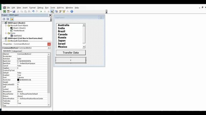Switch to Excel via View Microsoft Excel icon
206x115 pixels.
pyautogui.click(x=5, y=11)
